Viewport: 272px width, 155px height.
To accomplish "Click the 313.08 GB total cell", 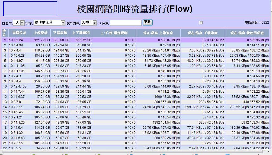I will (x=81, y=45).
